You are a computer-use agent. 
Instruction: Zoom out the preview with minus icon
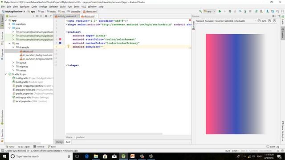pos(259,21)
